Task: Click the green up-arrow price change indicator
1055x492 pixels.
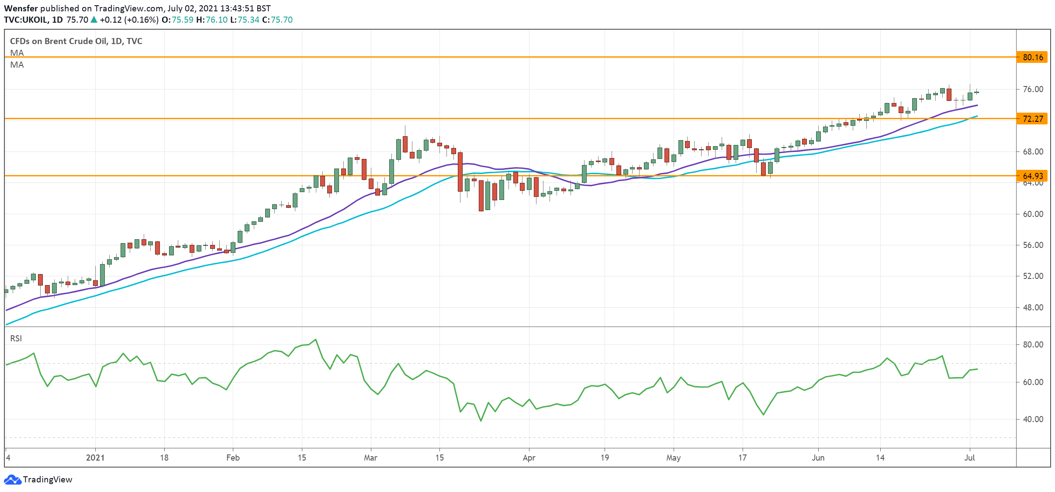Action: point(93,20)
